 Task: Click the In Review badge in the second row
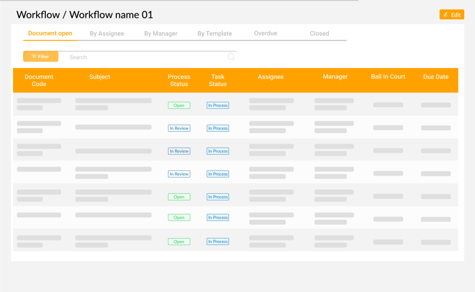pyautogui.click(x=179, y=128)
